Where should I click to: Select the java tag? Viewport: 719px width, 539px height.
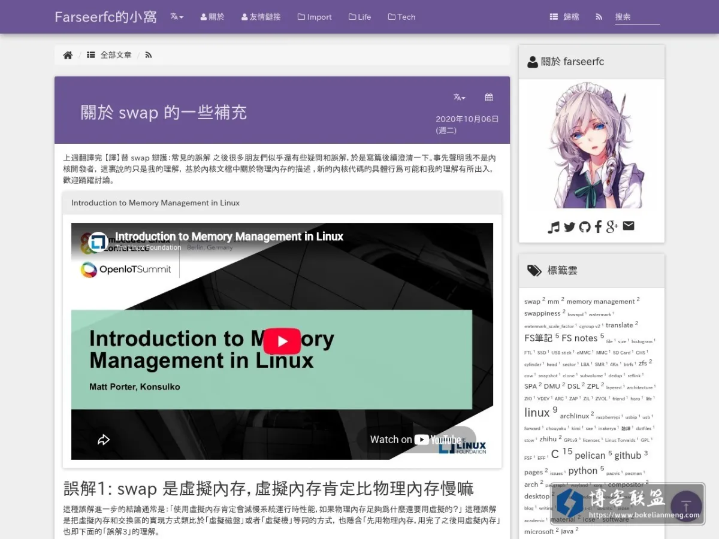567,531
